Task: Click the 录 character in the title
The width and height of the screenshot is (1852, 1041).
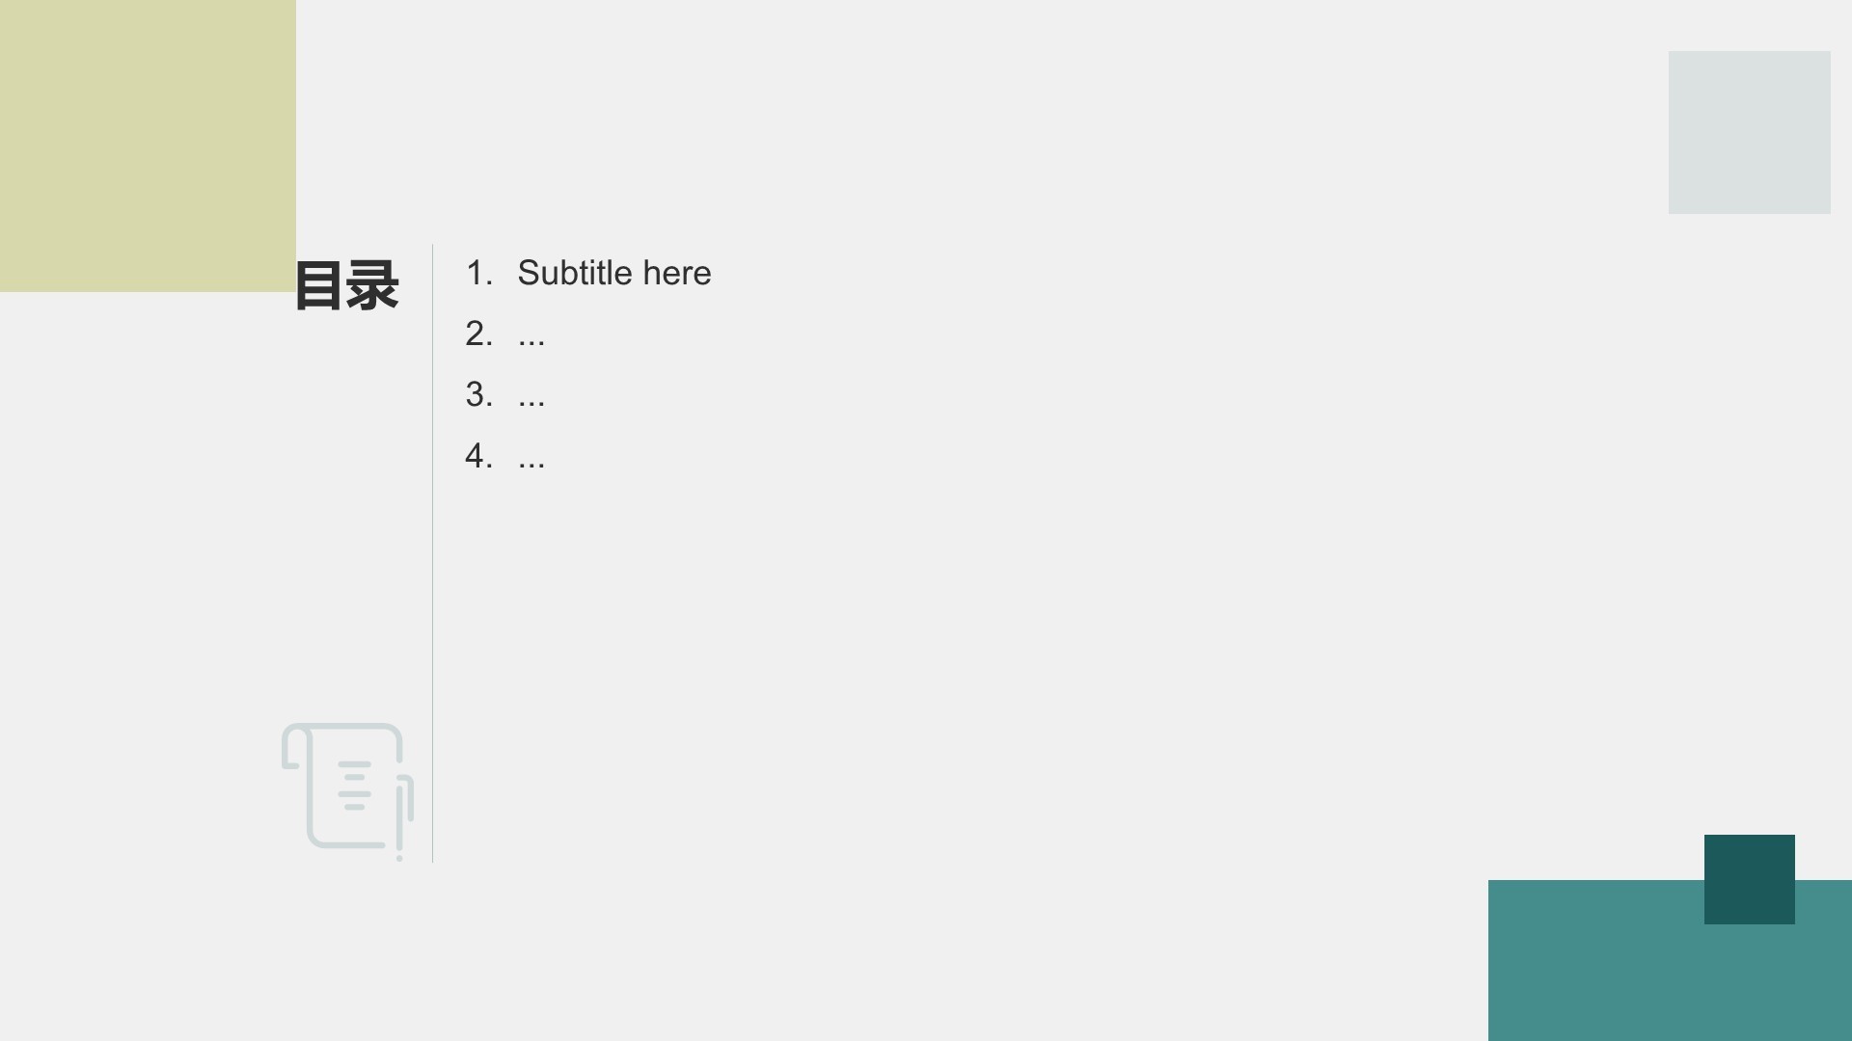Action: click(372, 285)
